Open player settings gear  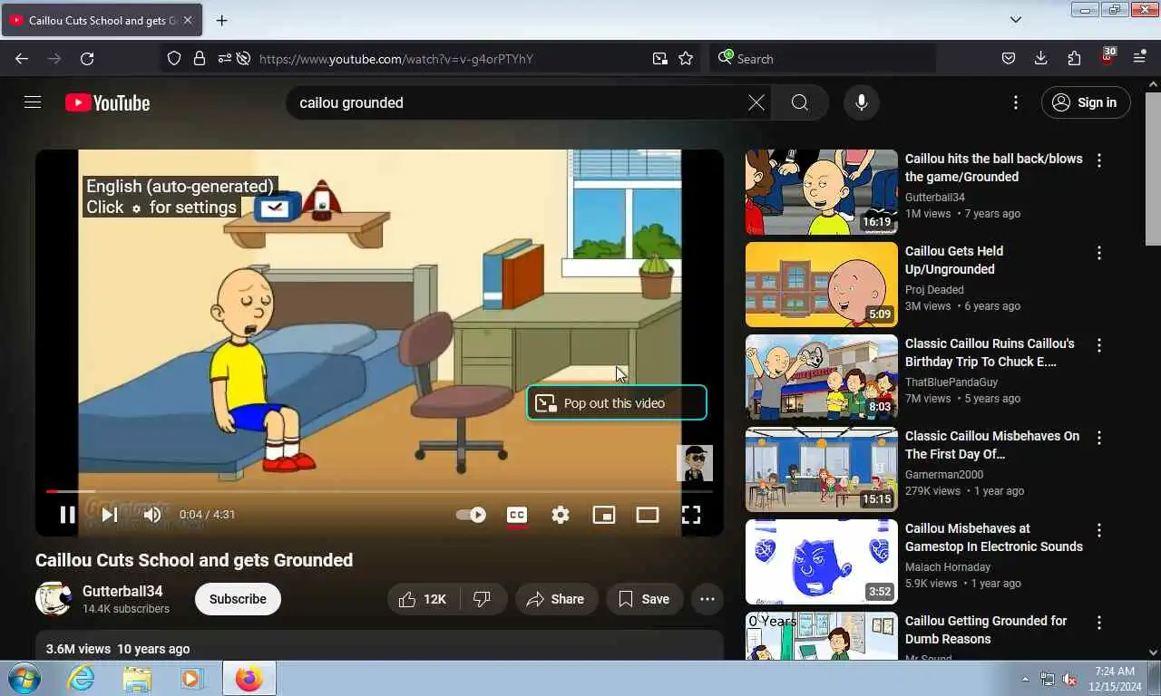[561, 515]
